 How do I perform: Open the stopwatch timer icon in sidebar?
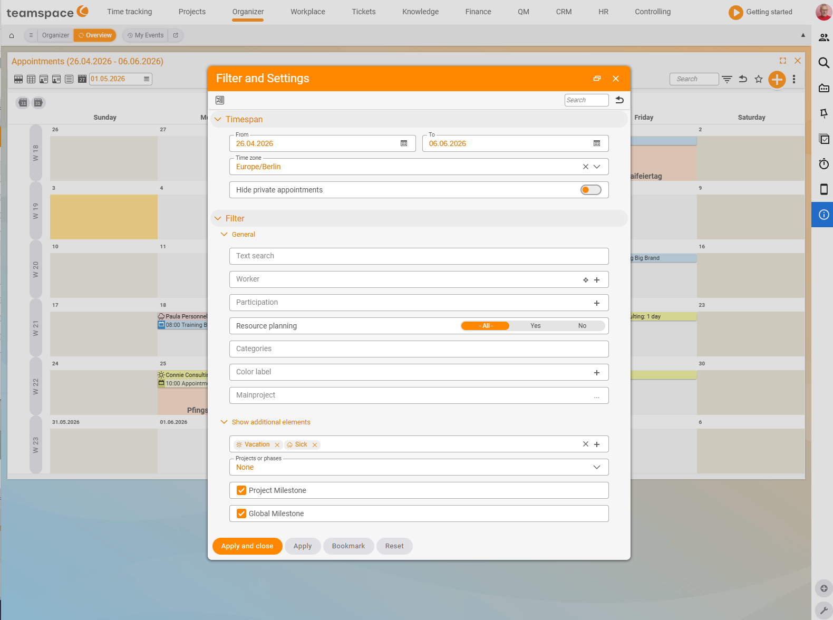click(x=824, y=164)
